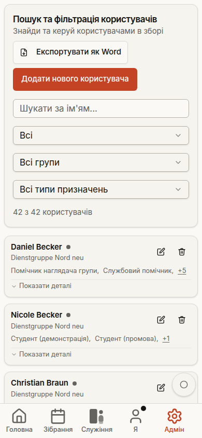The height and width of the screenshot is (438, 202).
Task: Expand Показати деталі for Daniel Becker
Action: pyautogui.click(x=41, y=286)
